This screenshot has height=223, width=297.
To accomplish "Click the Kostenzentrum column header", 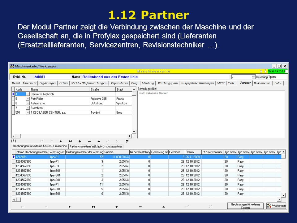I will click(213, 152).
